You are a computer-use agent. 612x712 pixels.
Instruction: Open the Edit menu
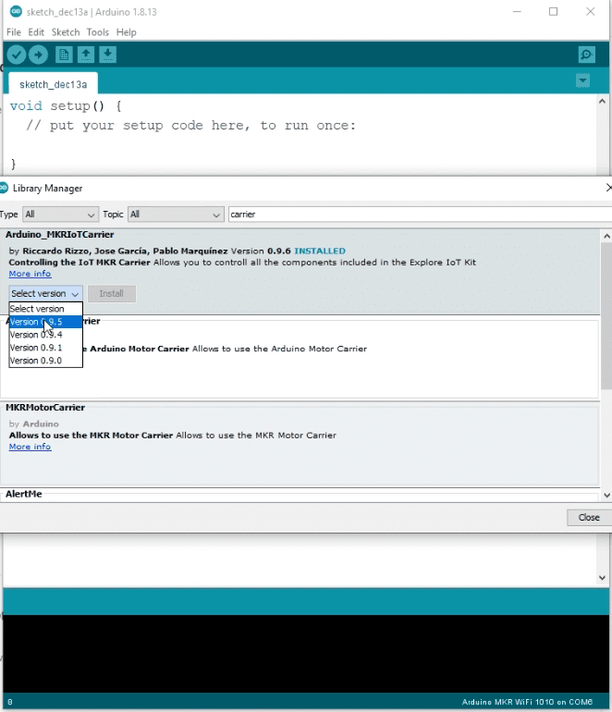[x=36, y=32]
